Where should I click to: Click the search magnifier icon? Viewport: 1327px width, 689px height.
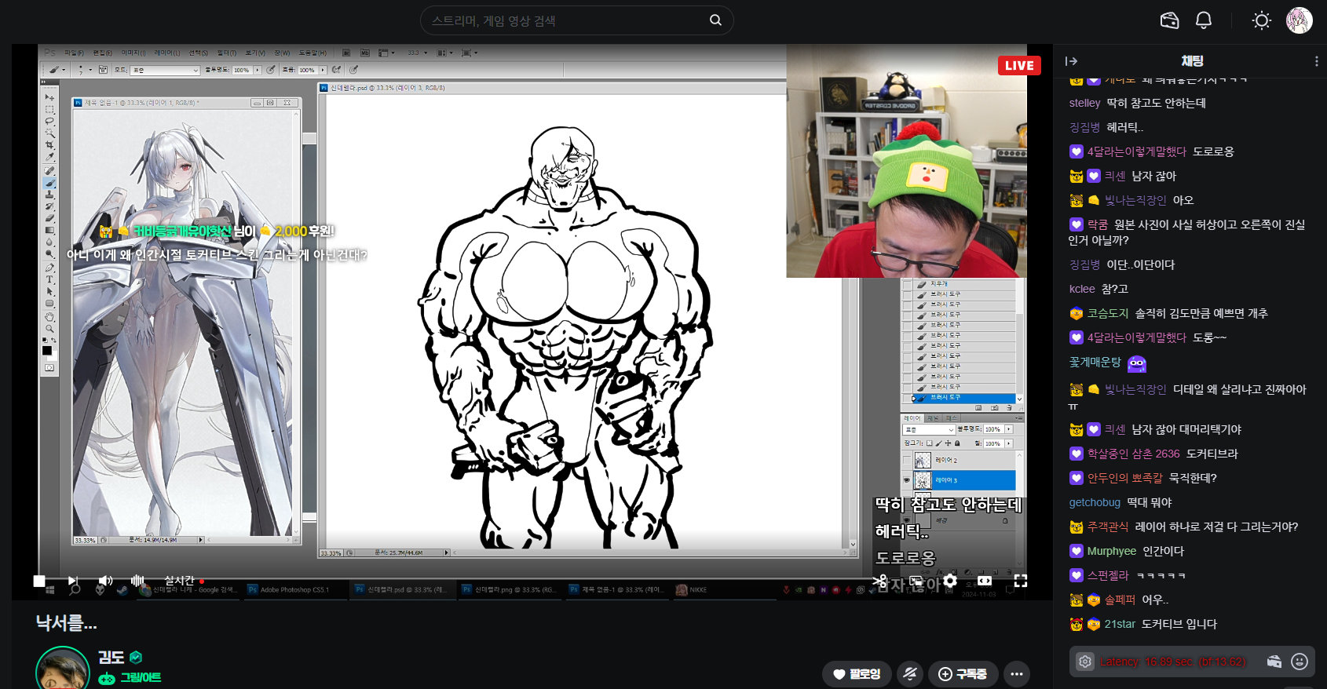coord(715,20)
